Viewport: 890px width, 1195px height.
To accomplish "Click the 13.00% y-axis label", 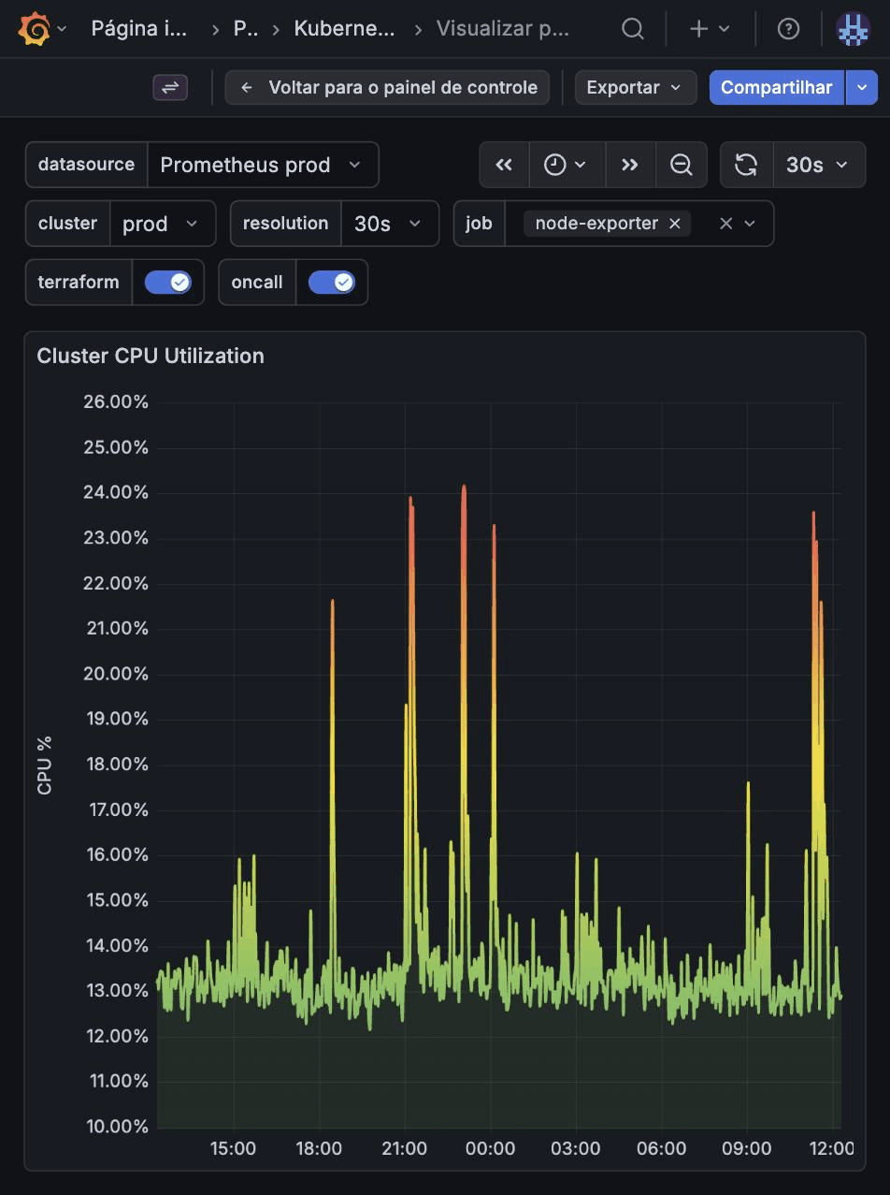I will click(x=117, y=990).
